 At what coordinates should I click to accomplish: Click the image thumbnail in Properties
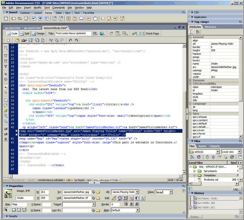[8, 194]
